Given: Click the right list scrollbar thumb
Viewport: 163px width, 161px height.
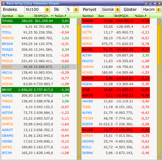Looking at the screenshot, I should (159, 44).
